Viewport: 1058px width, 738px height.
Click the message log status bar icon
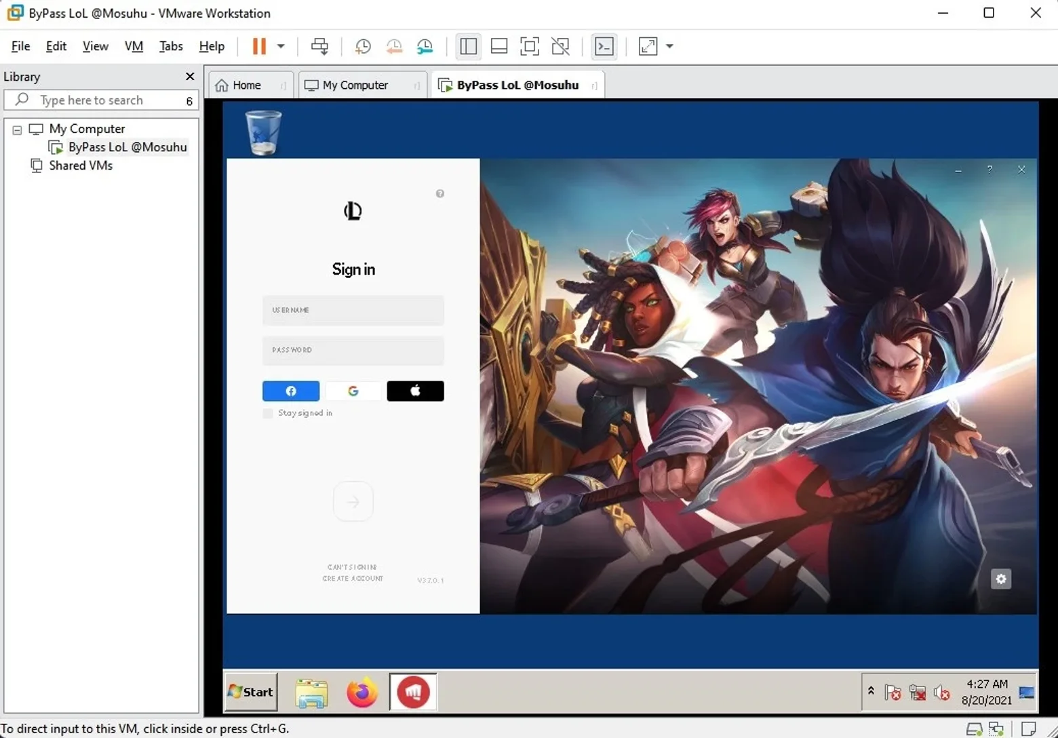(x=1029, y=729)
